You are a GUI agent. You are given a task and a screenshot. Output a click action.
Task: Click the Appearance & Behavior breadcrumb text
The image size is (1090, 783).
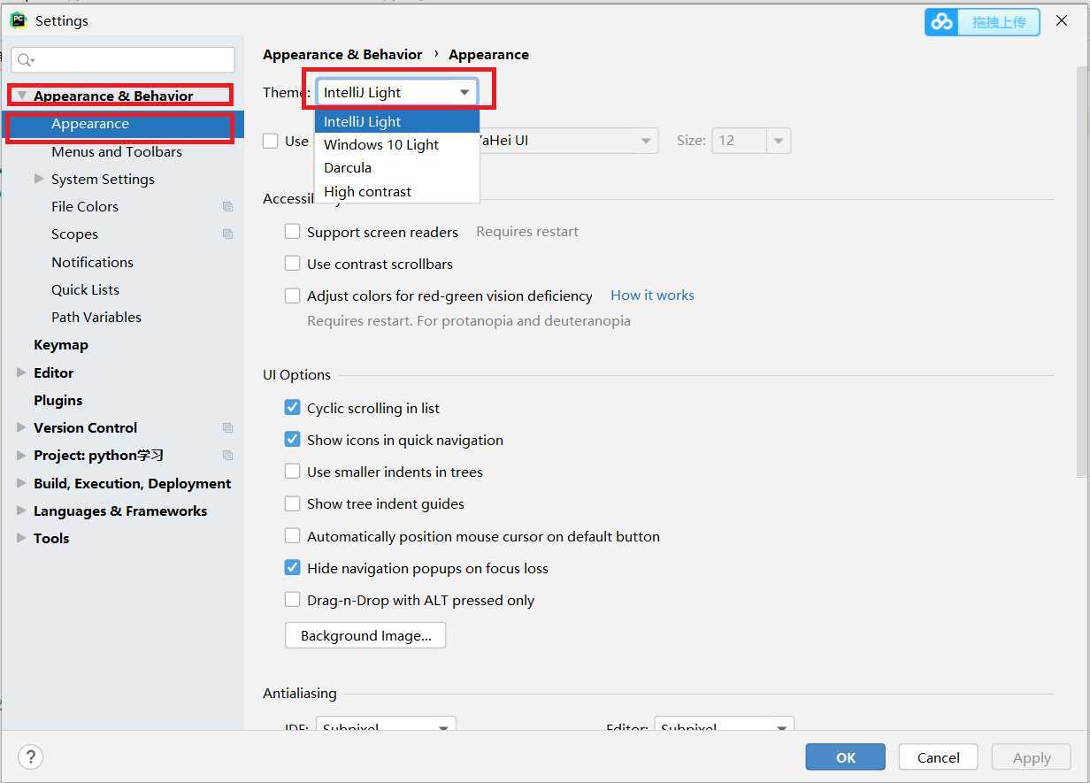[x=342, y=54]
